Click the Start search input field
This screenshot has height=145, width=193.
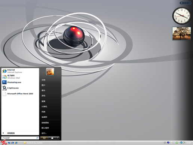tap(20, 138)
